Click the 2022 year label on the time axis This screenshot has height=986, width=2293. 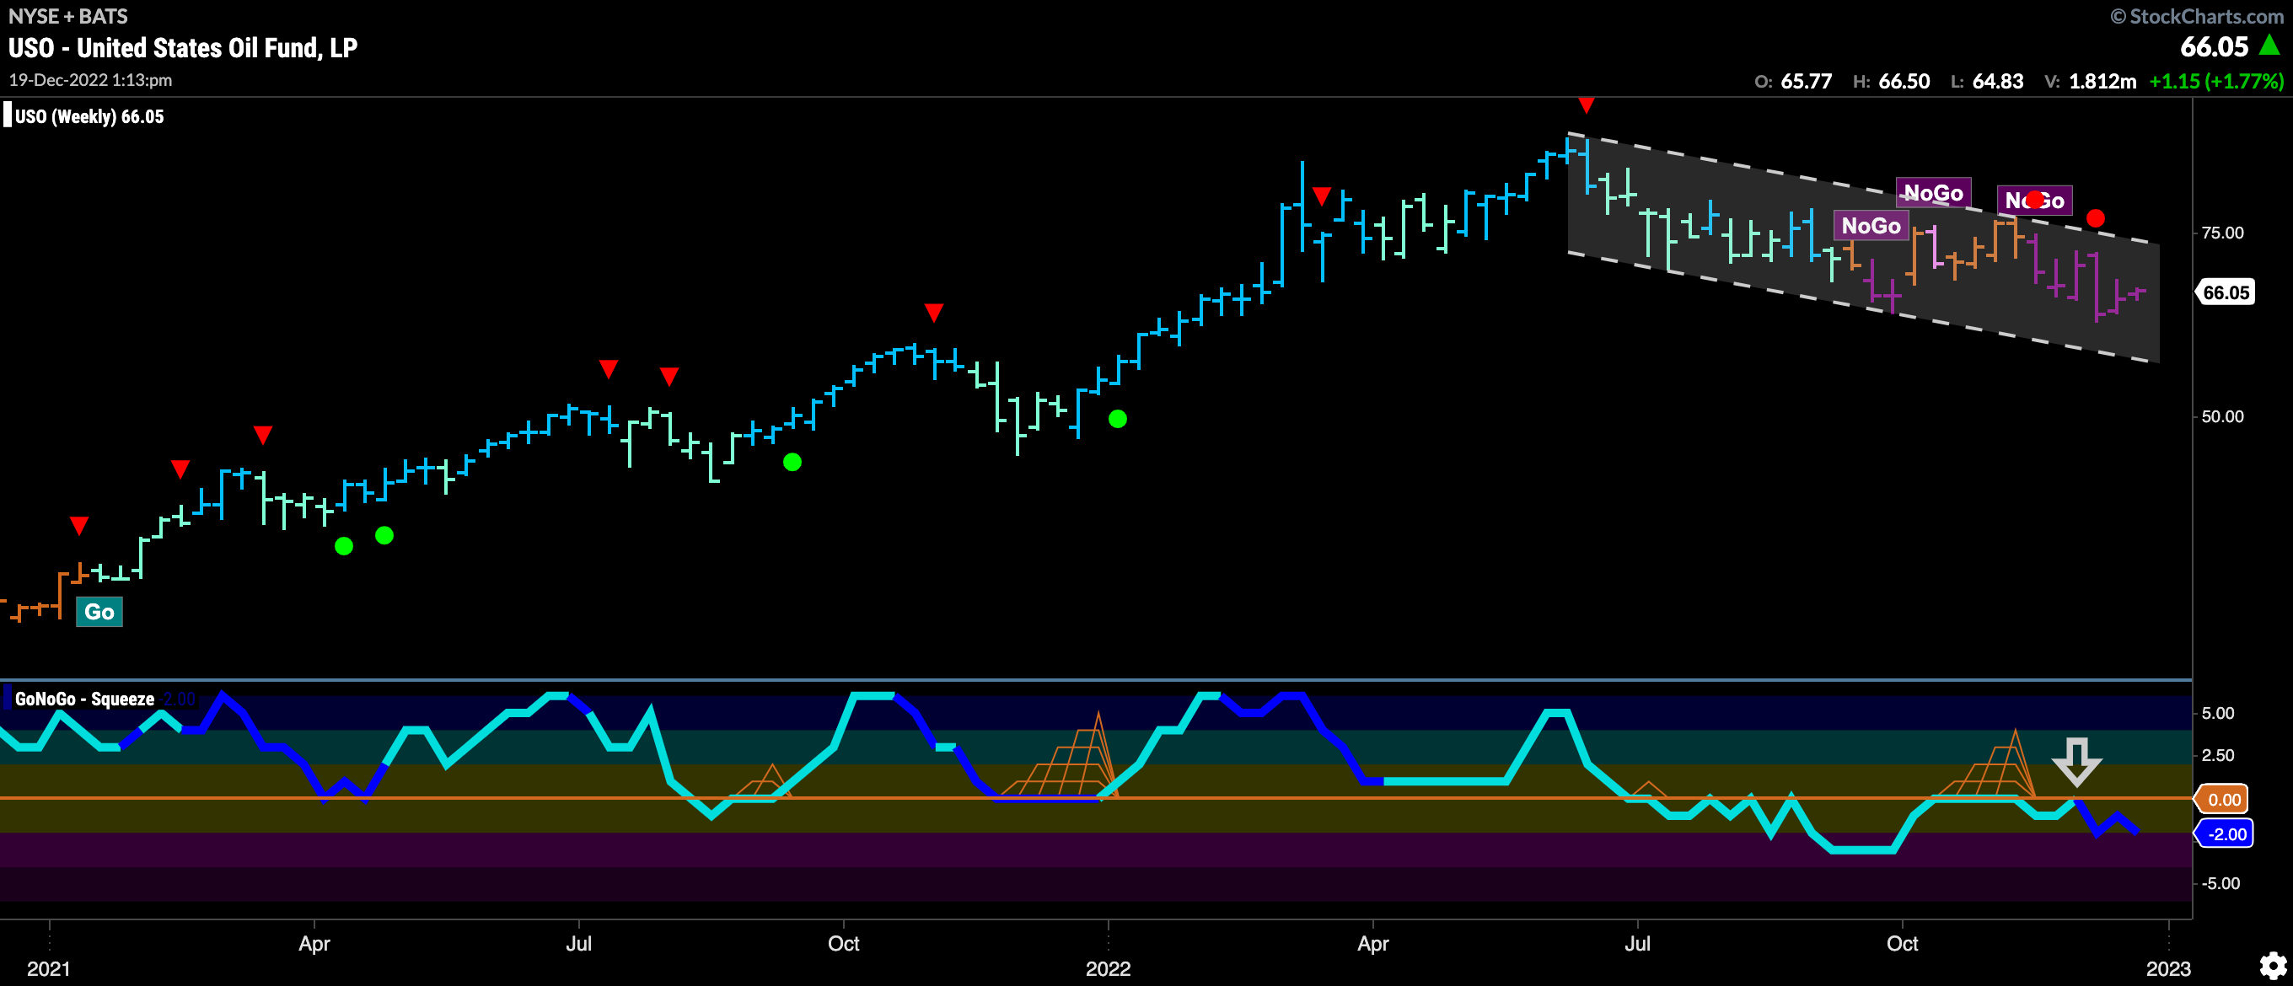point(1109,968)
